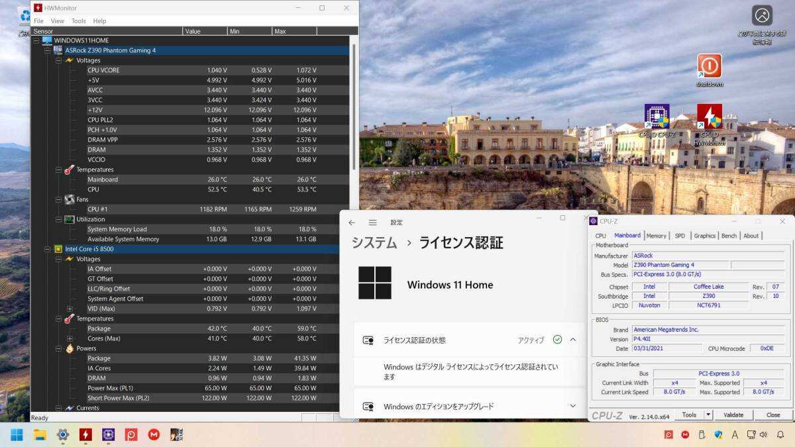795x447 pixels.
Task: Click the Windows edition upgrade icon in Settings
Action: coord(368,407)
